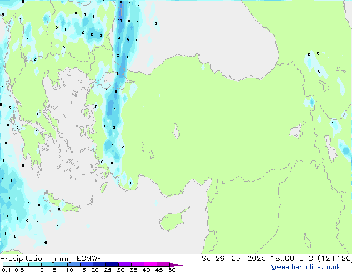
Task: Pick the 15–20 mm legend swatch
Action: click(86, 265)
